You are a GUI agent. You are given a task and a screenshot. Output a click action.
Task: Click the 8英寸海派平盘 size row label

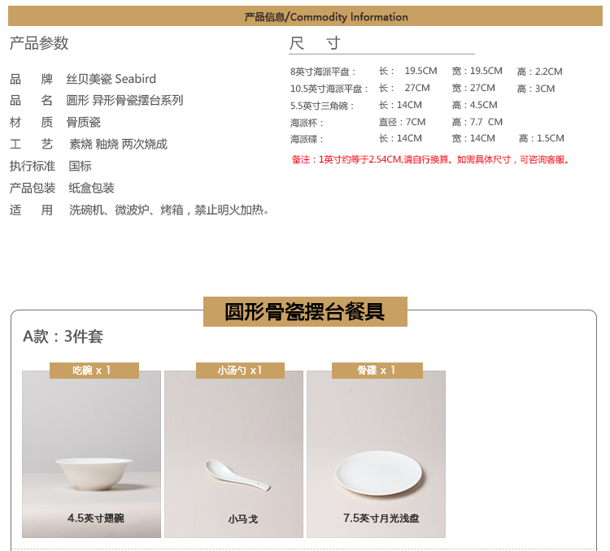pos(323,72)
